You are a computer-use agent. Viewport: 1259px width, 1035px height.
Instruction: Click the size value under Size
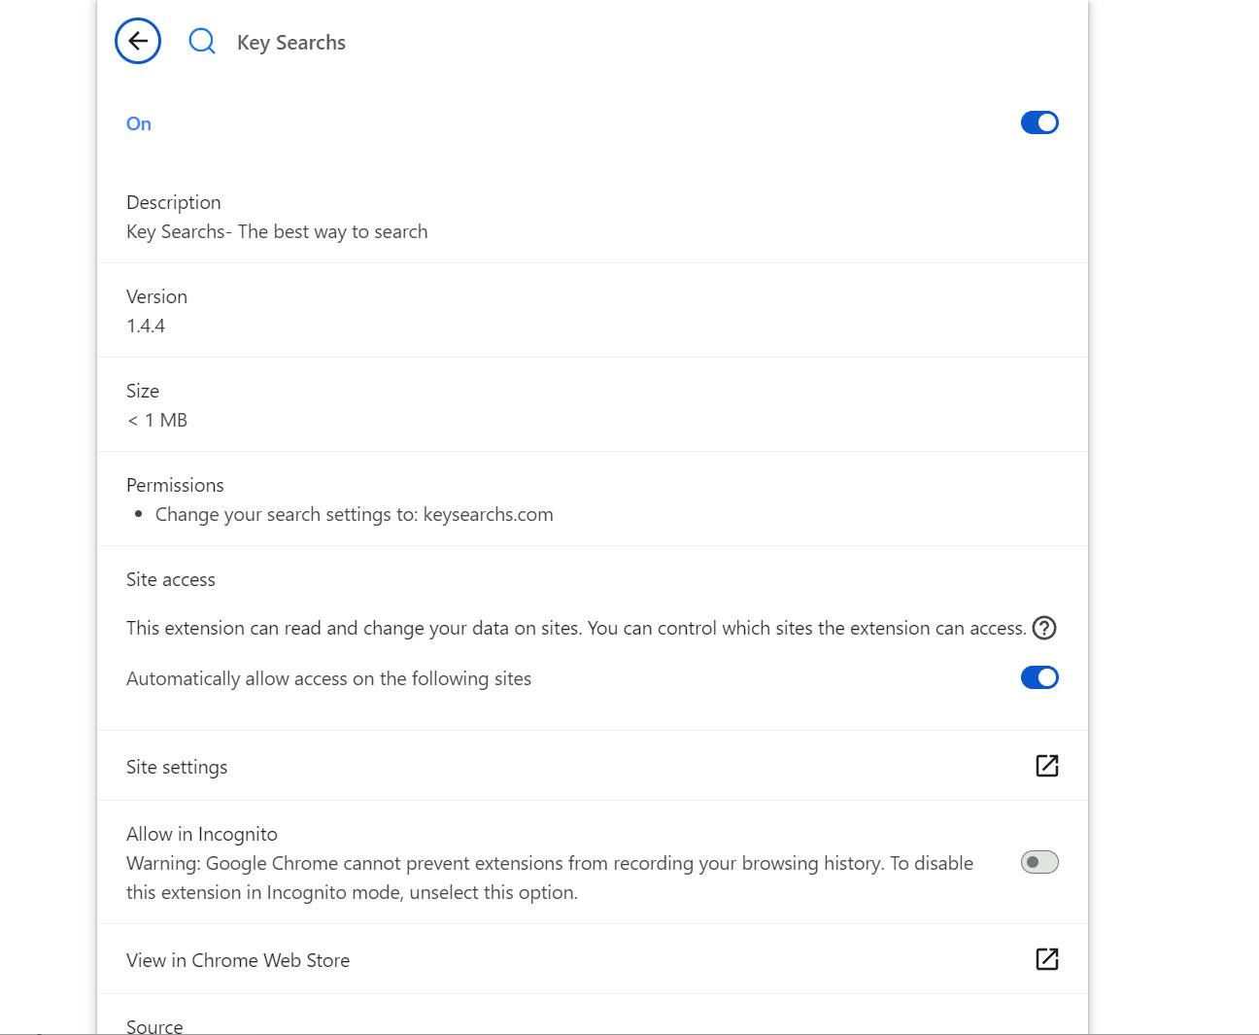click(x=157, y=420)
